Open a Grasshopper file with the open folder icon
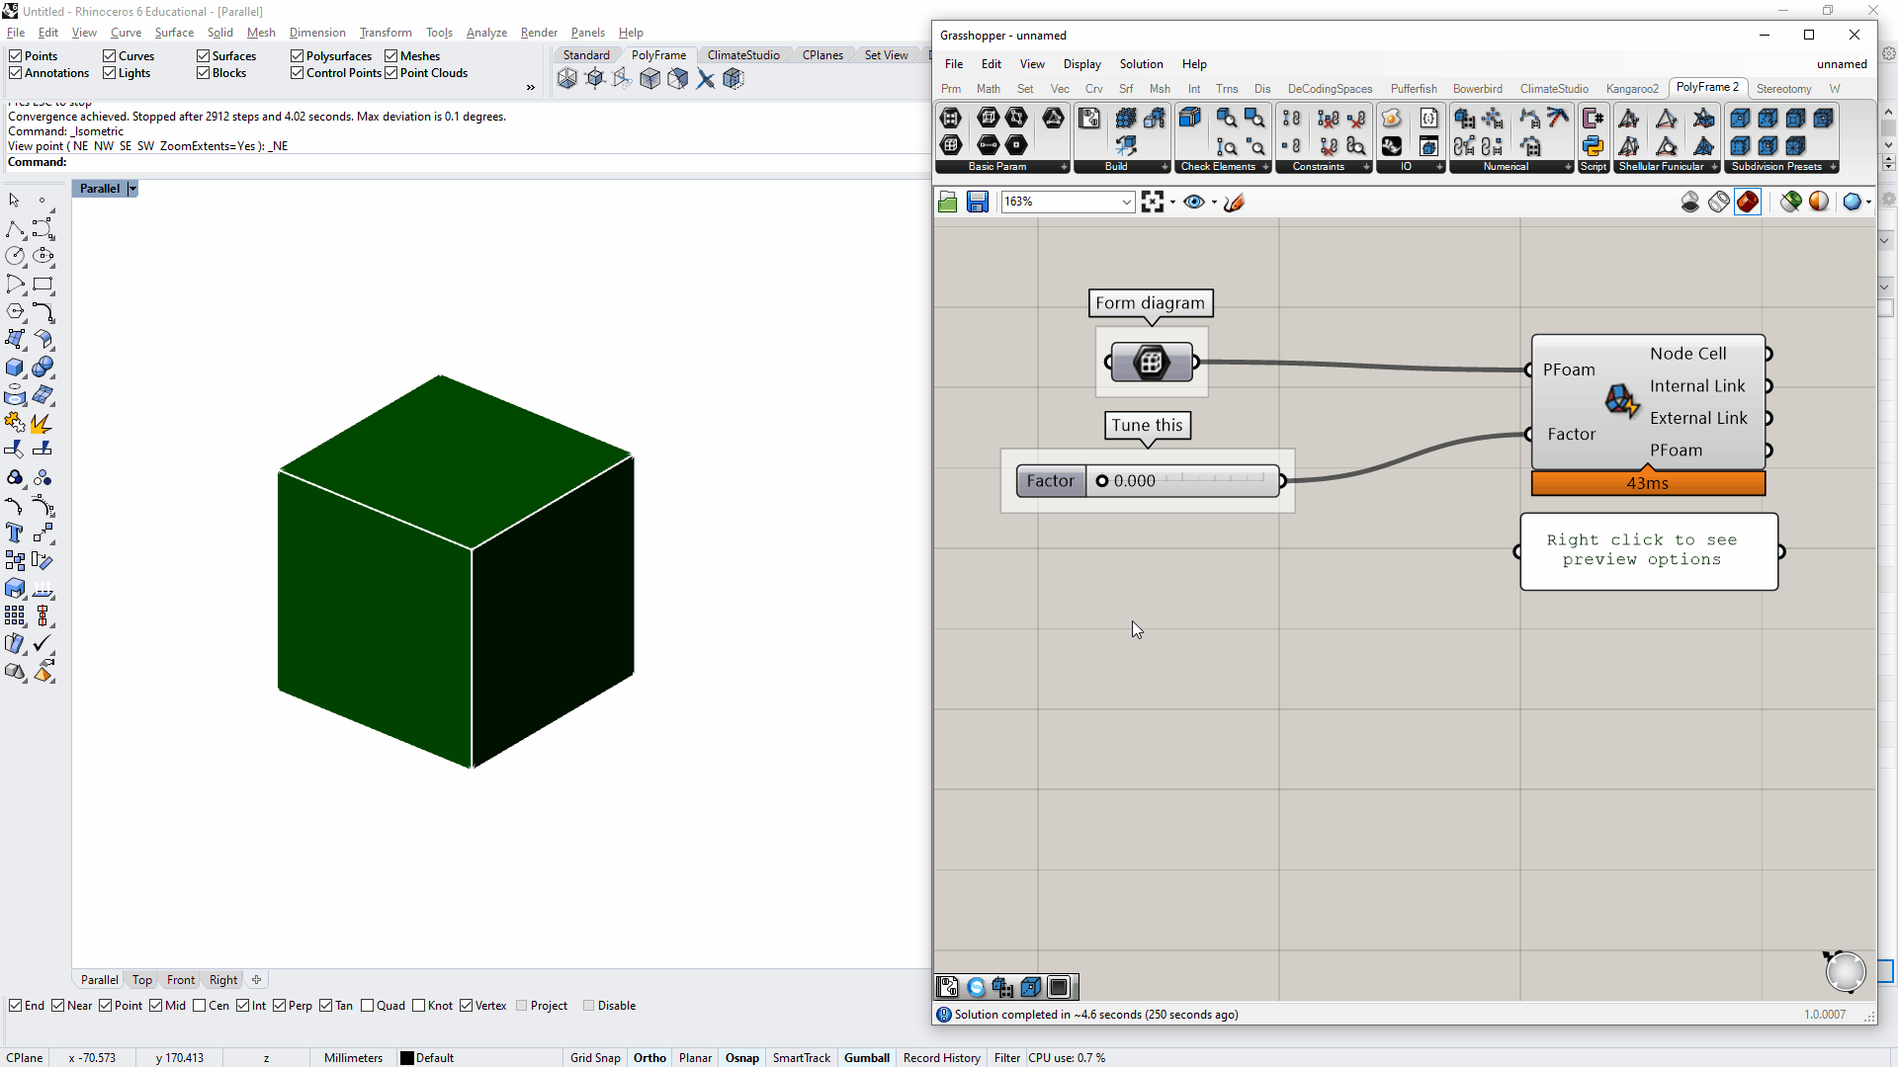The height and width of the screenshot is (1067, 1898). pos(947,202)
